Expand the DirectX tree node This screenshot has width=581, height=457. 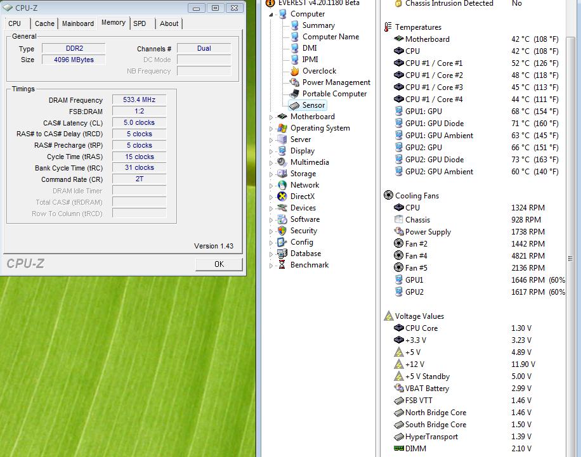click(x=271, y=197)
